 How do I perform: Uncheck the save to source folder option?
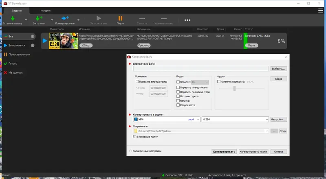(x=134, y=137)
